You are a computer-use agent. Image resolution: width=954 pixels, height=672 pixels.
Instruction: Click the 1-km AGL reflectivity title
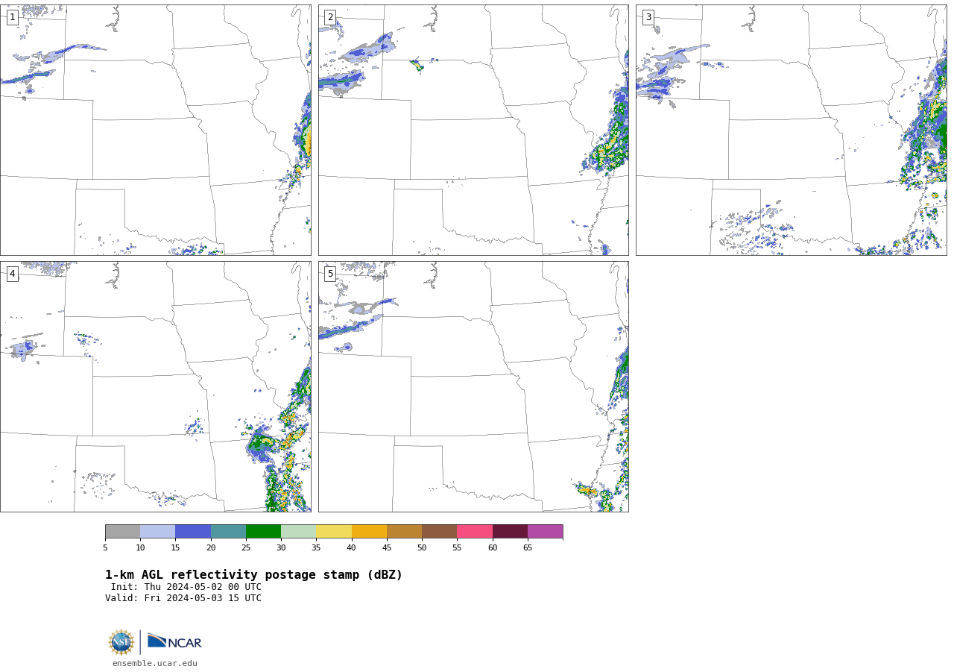click(253, 575)
